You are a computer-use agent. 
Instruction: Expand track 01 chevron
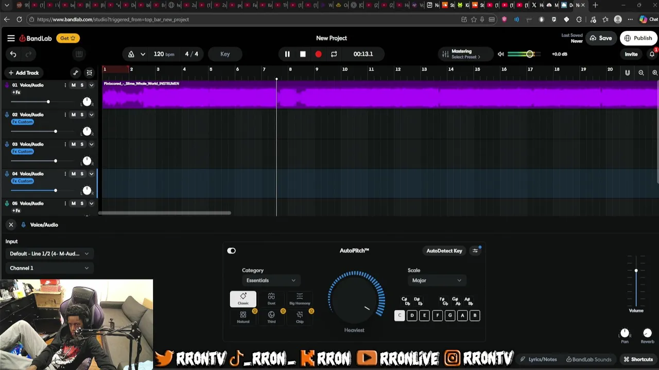[91, 85]
